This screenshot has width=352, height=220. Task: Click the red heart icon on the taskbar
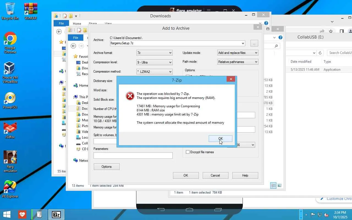tap(23, 215)
